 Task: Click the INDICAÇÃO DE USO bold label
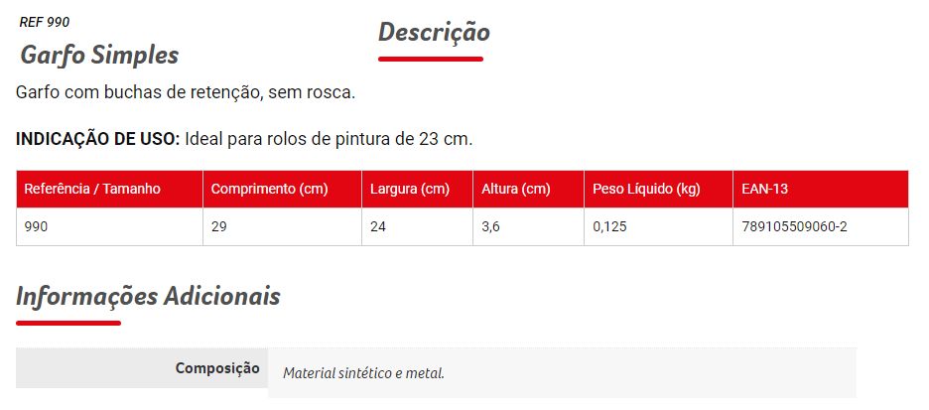(x=97, y=138)
